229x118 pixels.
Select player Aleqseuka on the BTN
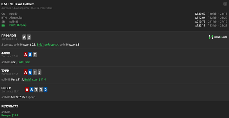[x=16, y=18]
